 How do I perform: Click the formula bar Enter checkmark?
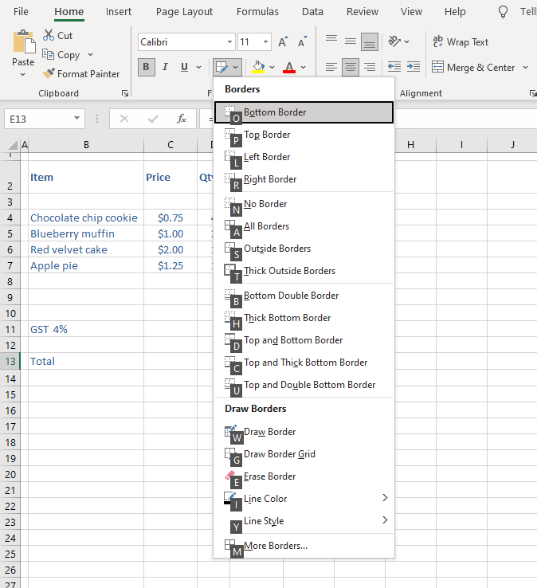153,119
